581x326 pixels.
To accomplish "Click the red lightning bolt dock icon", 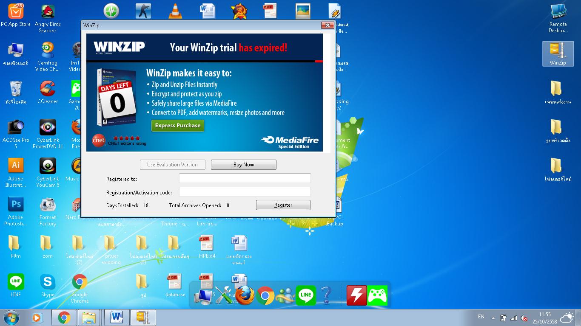I will [x=356, y=295].
